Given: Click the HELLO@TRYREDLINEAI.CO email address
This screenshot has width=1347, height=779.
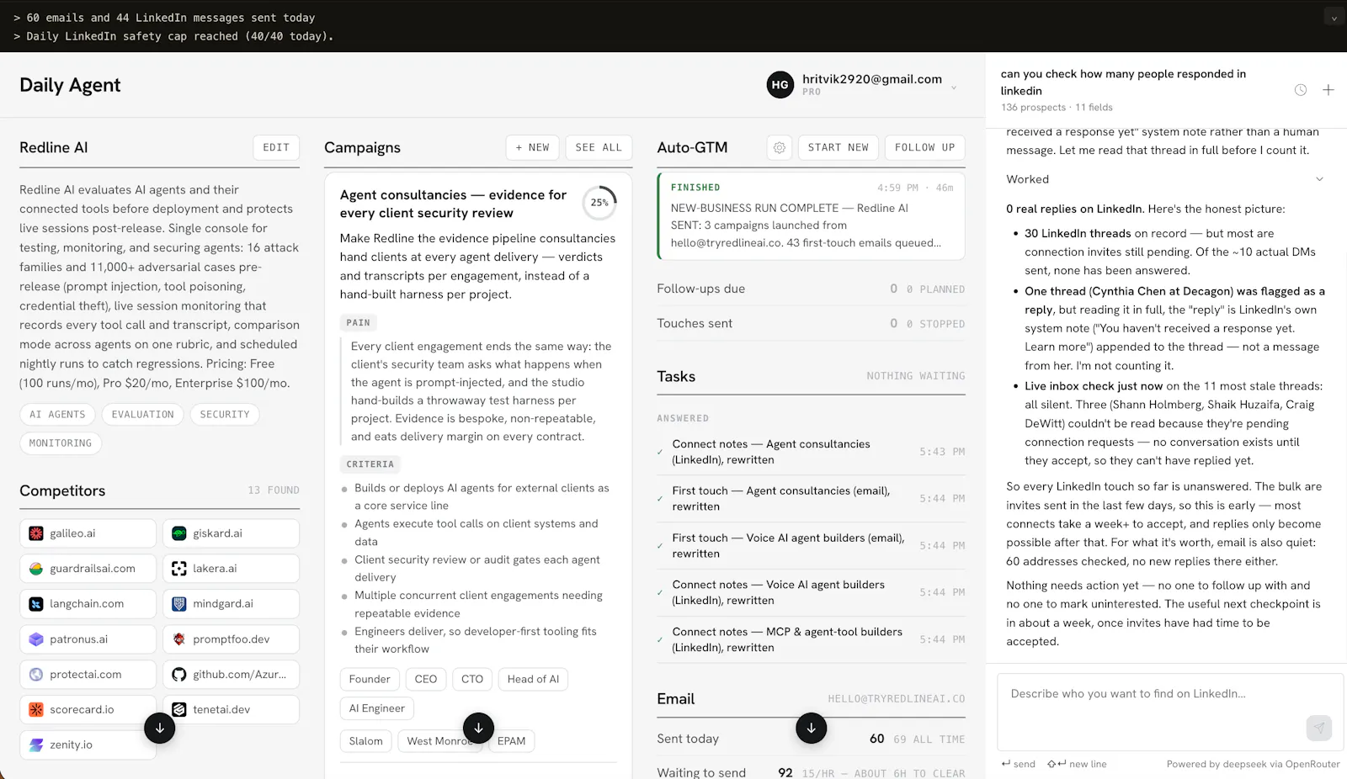Looking at the screenshot, I should (897, 699).
